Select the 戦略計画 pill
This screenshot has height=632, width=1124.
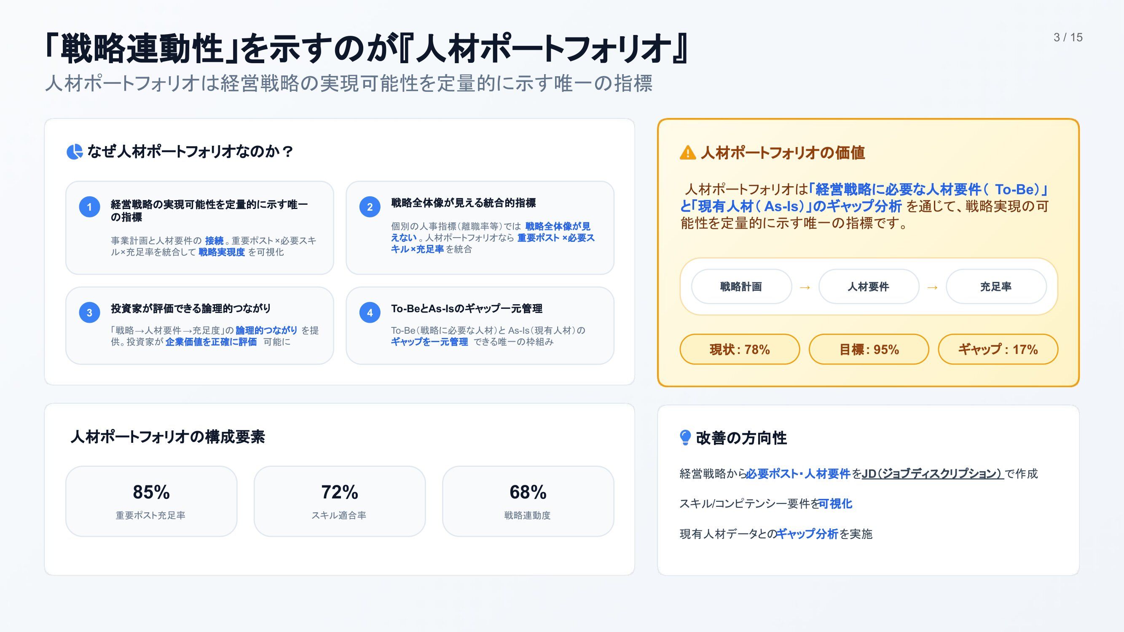click(x=741, y=287)
